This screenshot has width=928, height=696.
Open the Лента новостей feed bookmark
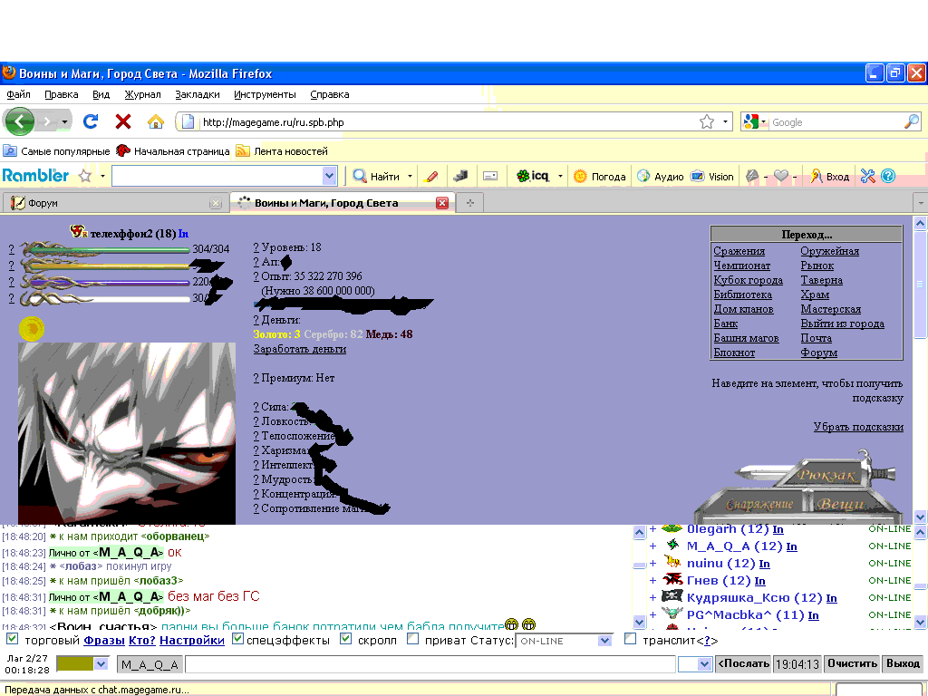[x=283, y=151]
